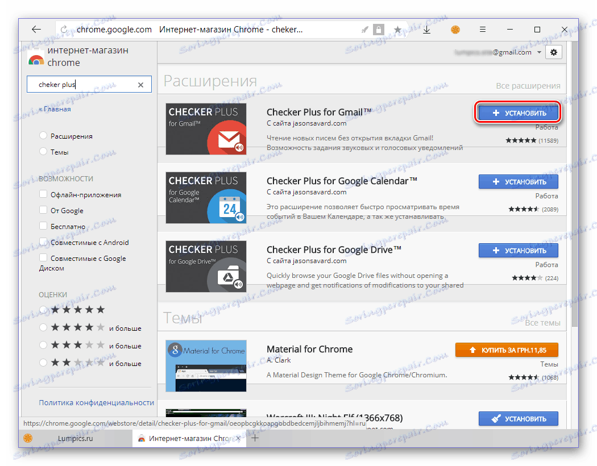
Task: Close the Интернет-магазин Chrome tab
Action: [238, 438]
